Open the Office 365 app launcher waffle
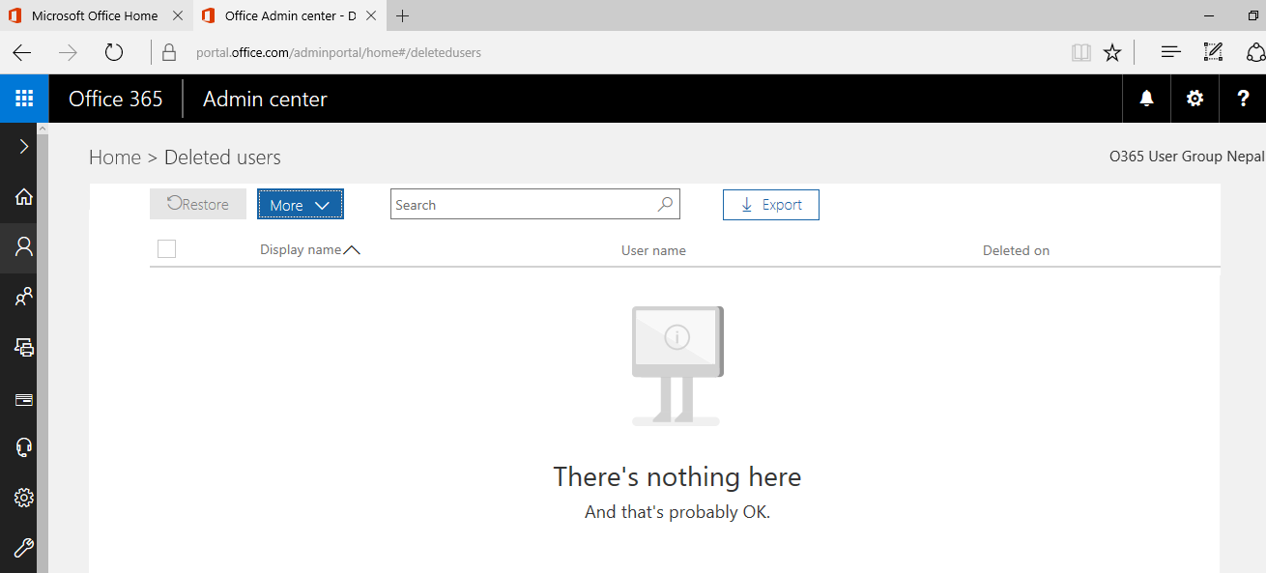 click(24, 99)
